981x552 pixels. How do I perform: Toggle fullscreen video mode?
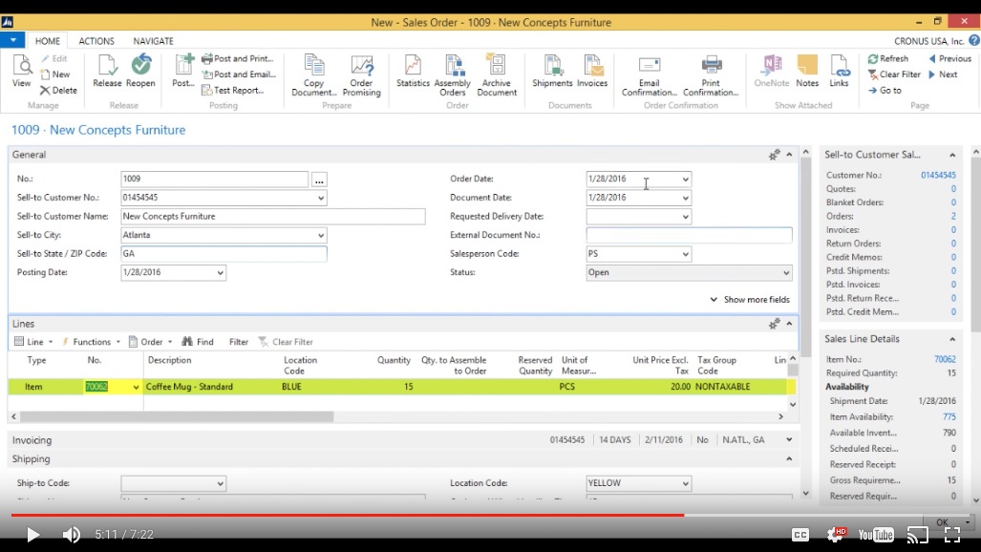click(952, 535)
